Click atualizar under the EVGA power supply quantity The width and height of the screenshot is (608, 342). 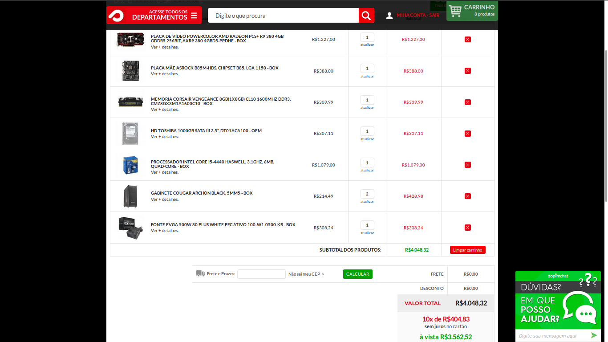pyautogui.click(x=367, y=233)
